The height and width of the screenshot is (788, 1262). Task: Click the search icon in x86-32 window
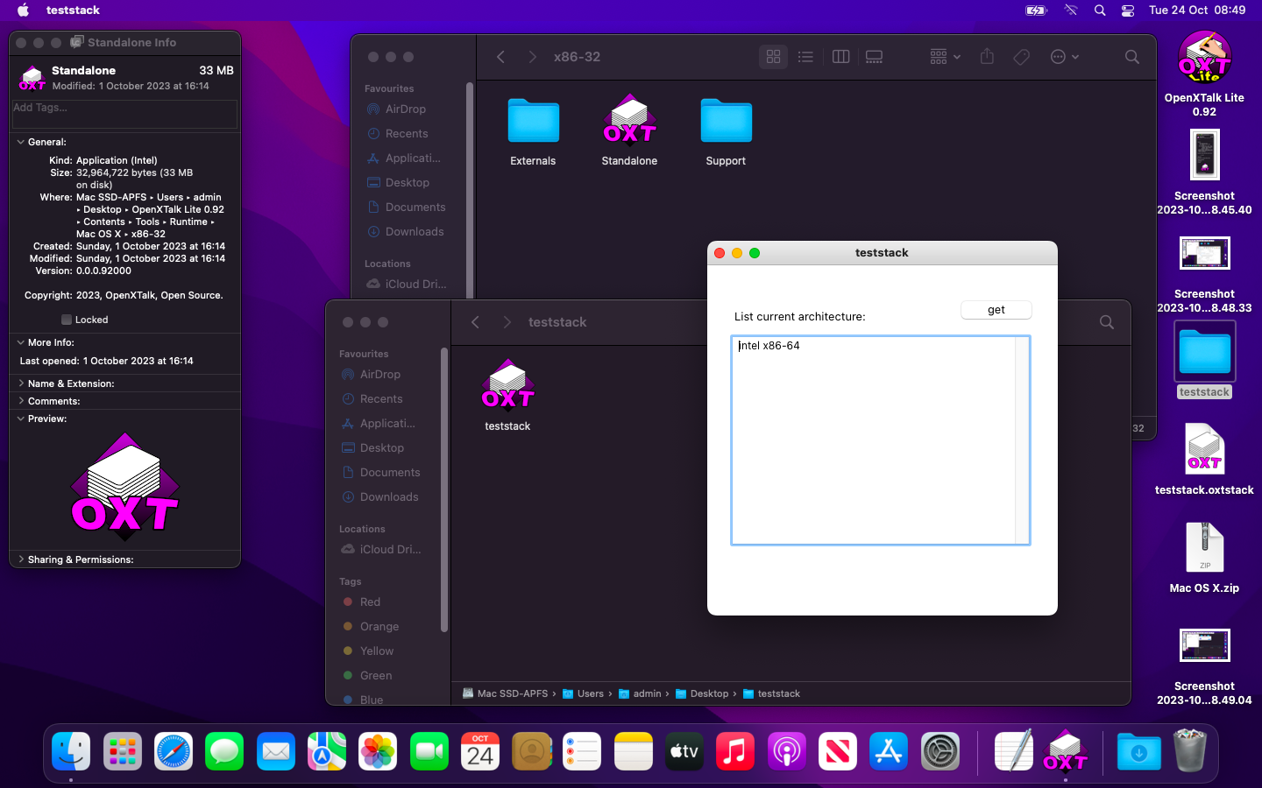(1132, 57)
